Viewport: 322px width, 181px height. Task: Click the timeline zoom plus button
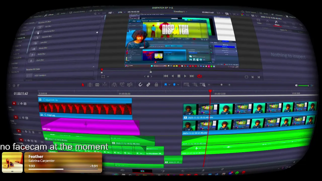pos(229,85)
